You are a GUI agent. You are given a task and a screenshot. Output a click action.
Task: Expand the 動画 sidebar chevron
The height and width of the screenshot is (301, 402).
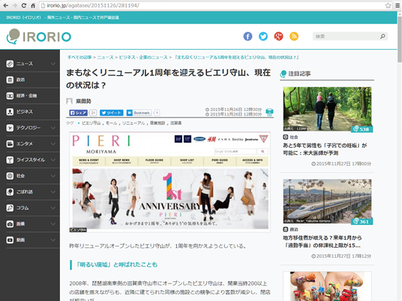click(53, 240)
